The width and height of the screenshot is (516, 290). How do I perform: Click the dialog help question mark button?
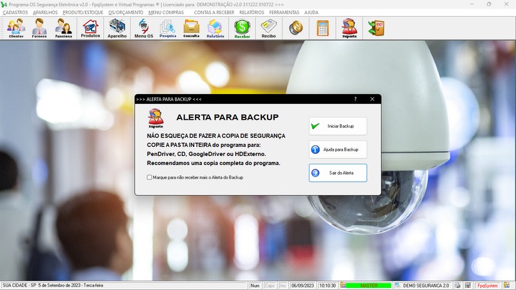355,99
